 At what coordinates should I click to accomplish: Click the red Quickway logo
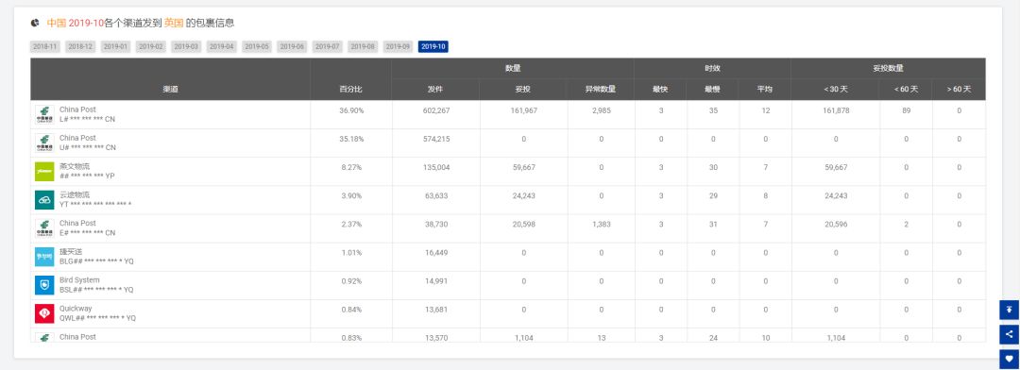[44, 313]
